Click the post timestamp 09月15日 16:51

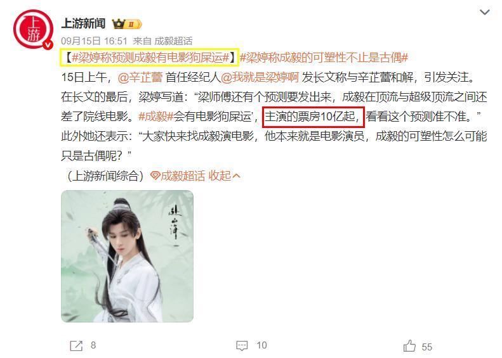pos(94,41)
